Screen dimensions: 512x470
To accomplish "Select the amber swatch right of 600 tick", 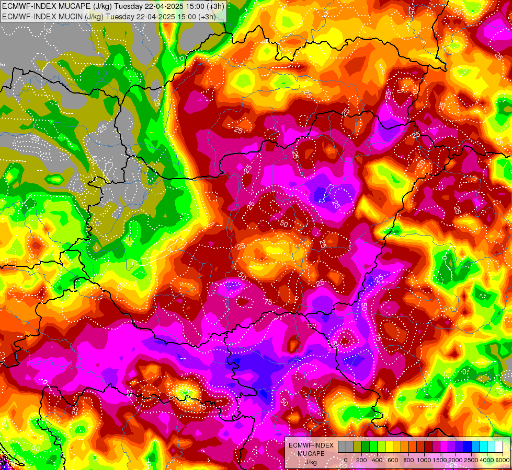I will (397, 446).
